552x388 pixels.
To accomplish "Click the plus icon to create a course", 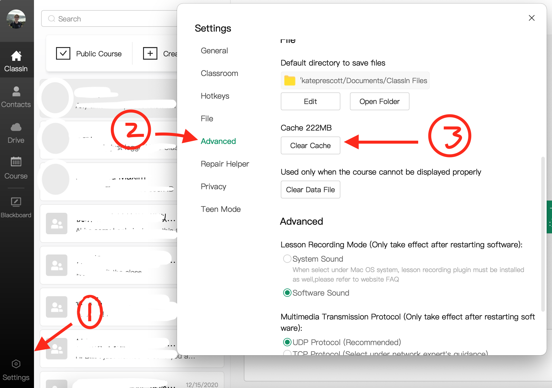I will tap(150, 53).
